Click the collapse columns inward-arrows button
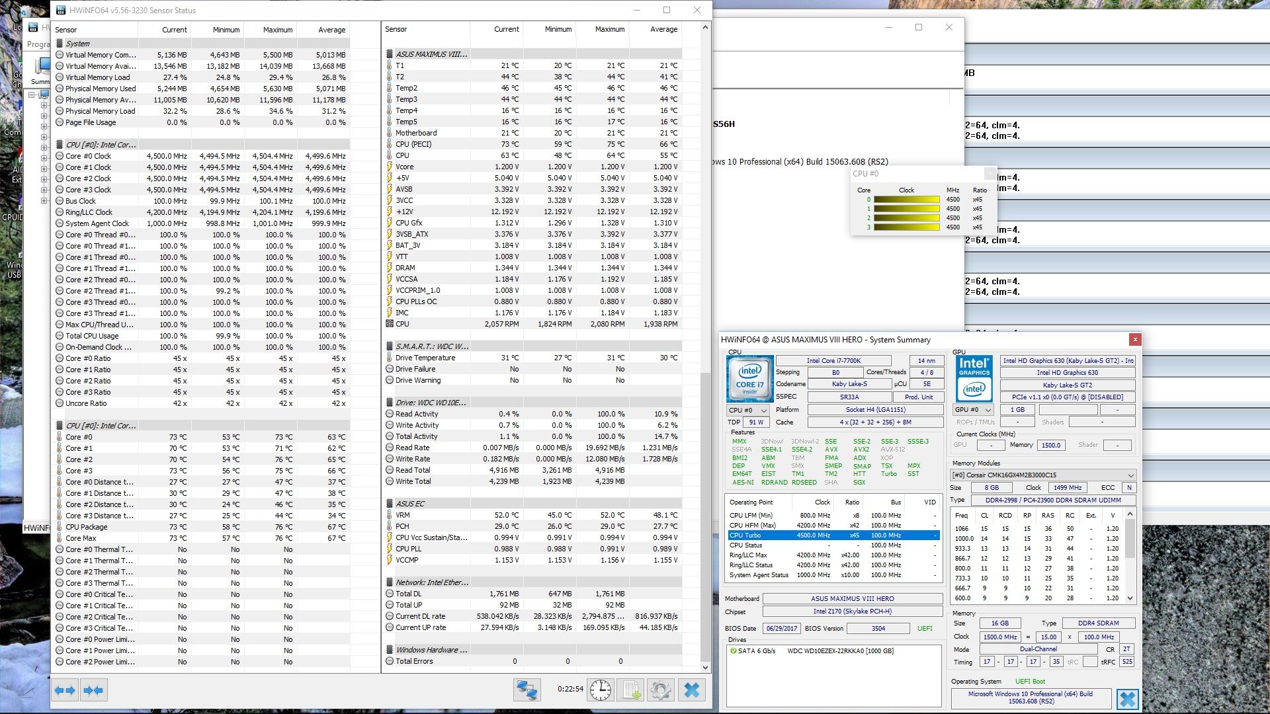The height and width of the screenshot is (714, 1270). 93,690
